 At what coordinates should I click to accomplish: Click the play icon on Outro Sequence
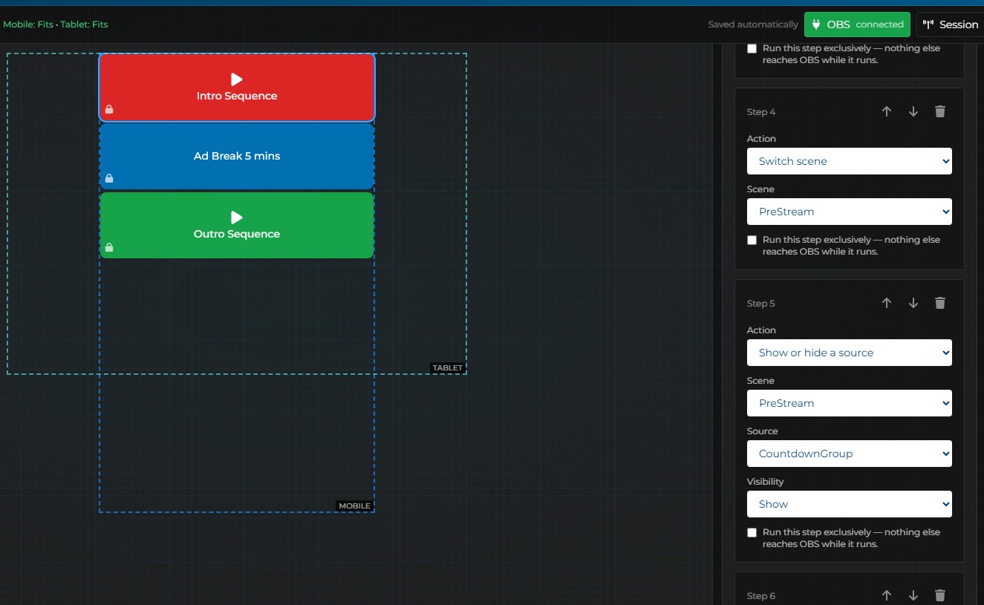coord(237,218)
